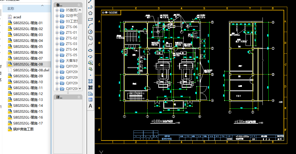296x154 pixels.
Task: Select the Polyline draw tool
Action: [90, 7]
